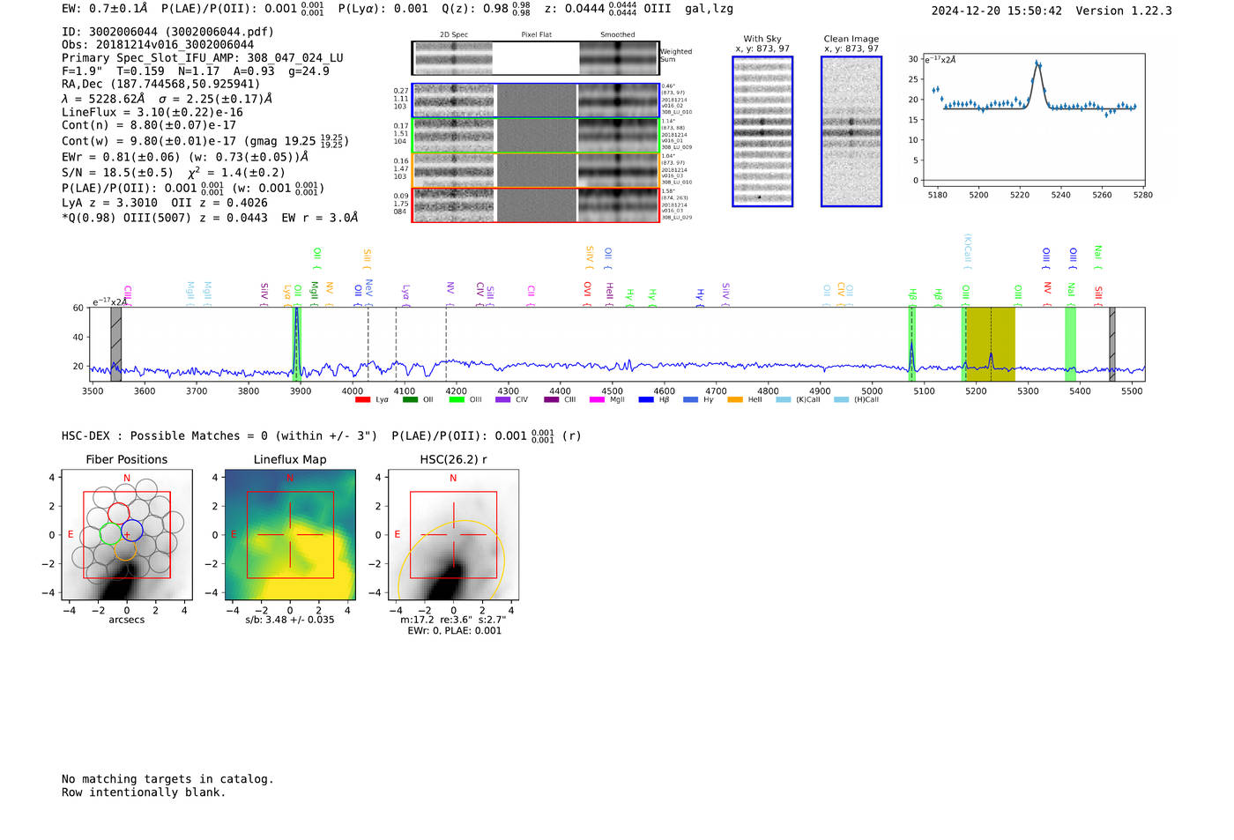Click the header EW: 0.7±0.1Å text
The width and height of the screenshot is (1234, 840).
(x=105, y=9)
